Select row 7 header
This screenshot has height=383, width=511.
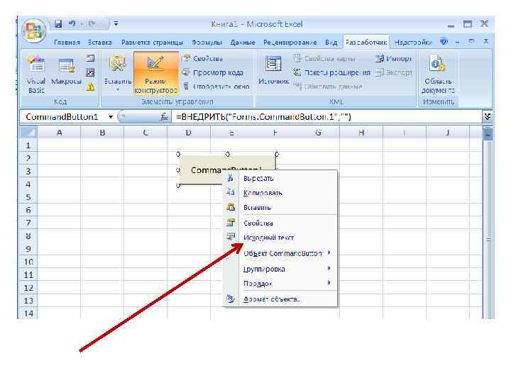coord(28,223)
